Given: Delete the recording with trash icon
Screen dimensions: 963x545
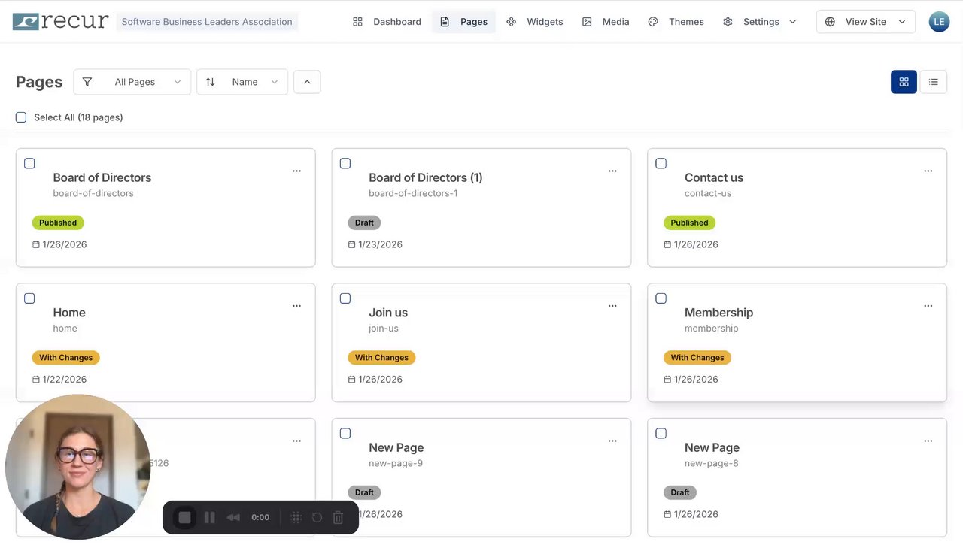Looking at the screenshot, I should pyautogui.click(x=338, y=517).
